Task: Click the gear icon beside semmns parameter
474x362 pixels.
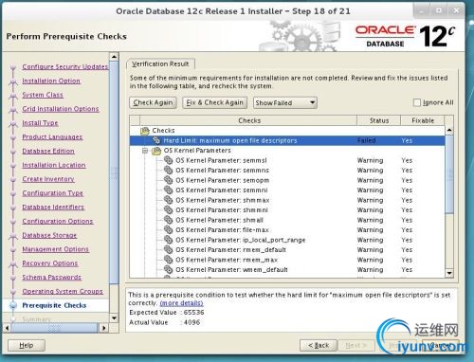Action: 168,170
